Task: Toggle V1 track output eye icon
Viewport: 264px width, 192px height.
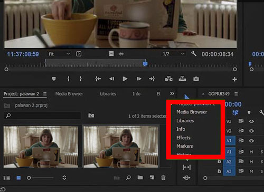Action: coord(251,141)
